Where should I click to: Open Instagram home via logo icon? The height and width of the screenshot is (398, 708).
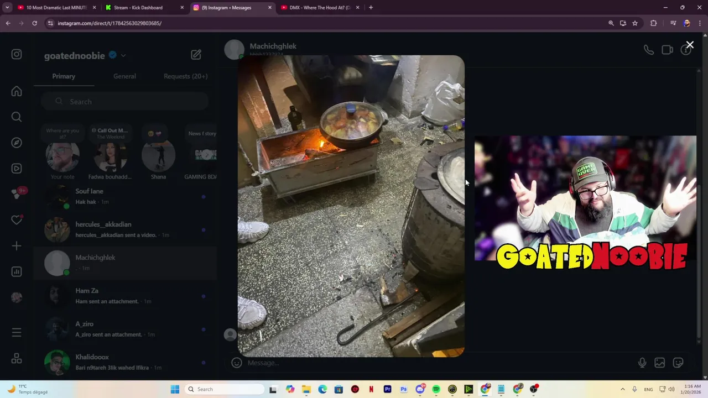coord(17,54)
